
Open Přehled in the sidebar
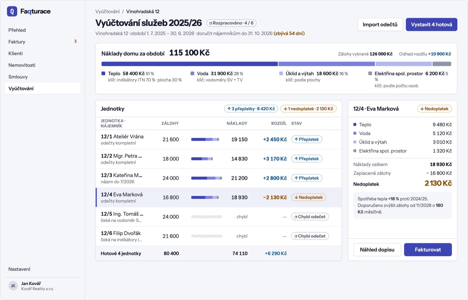point(43,30)
